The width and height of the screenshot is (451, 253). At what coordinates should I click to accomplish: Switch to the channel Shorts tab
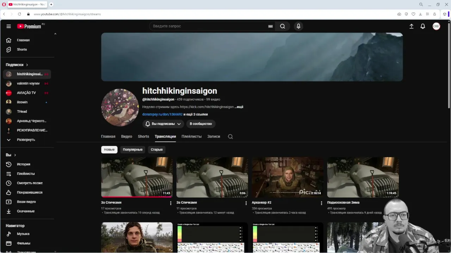[143, 136]
